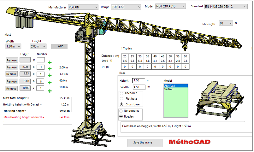The width and height of the screenshot is (254, 152).
Task: Open the mast Width 1.60 m dropdown
Action: tap(13, 46)
